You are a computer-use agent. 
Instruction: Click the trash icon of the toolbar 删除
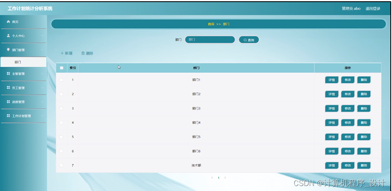pos(83,53)
